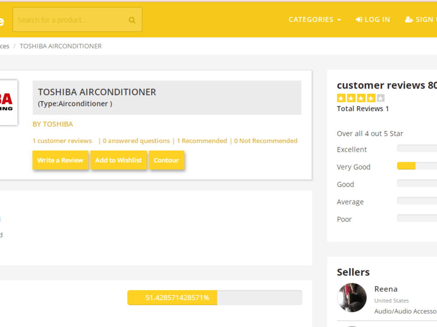Click the Add to Wishlist button
The width and height of the screenshot is (437, 327).
pos(118,160)
